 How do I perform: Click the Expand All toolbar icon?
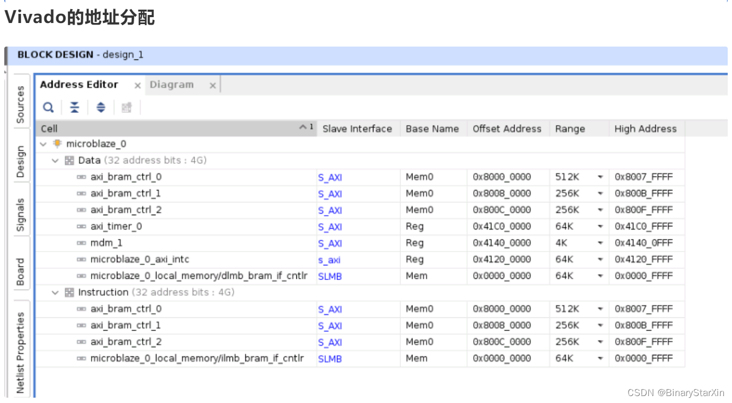point(101,108)
